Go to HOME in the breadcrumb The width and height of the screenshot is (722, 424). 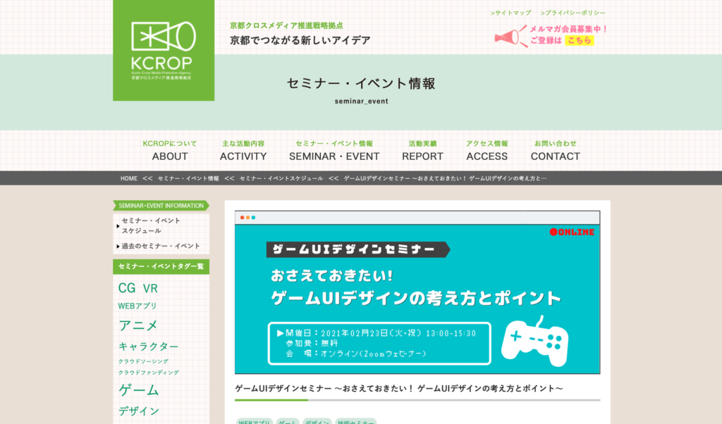pyautogui.click(x=129, y=178)
